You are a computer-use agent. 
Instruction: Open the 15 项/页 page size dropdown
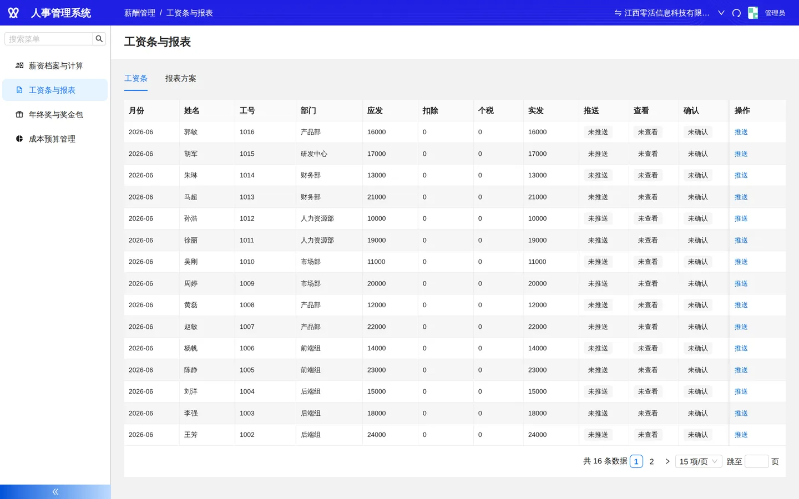(699, 461)
